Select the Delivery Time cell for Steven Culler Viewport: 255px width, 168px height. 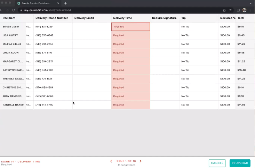click(x=130, y=27)
